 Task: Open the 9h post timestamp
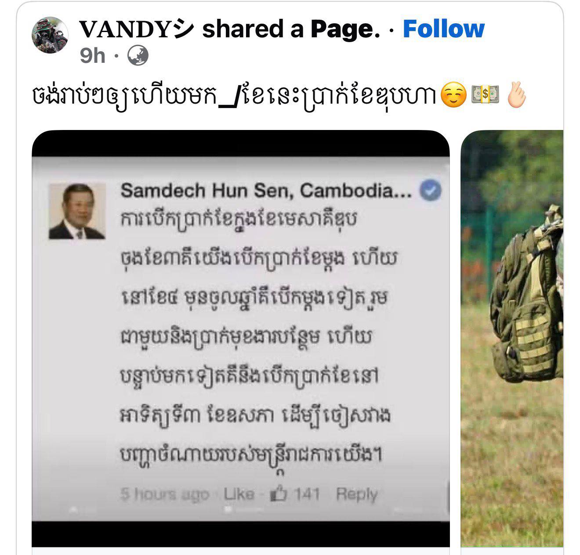(93, 56)
